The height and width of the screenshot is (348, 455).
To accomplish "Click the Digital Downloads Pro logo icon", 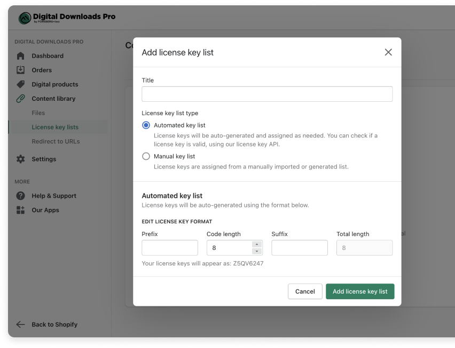I will coord(25,18).
